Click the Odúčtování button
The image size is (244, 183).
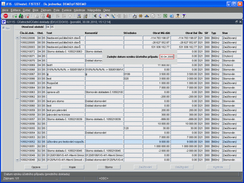click(182, 167)
